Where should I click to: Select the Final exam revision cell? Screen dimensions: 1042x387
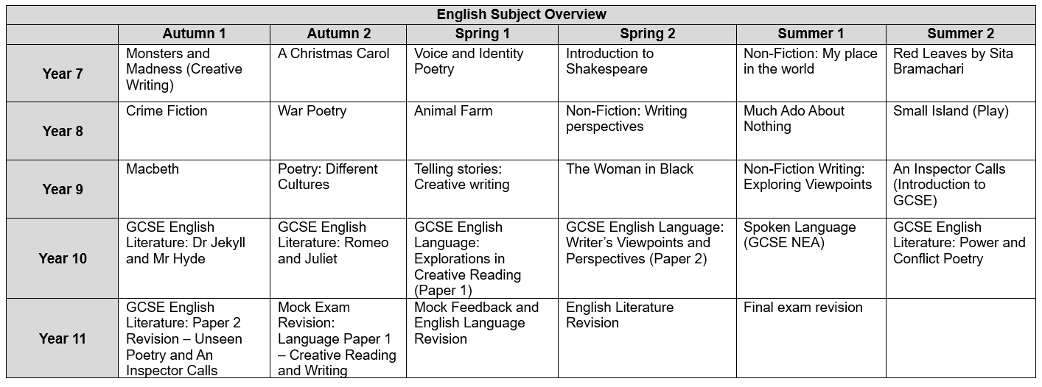click(x=811, y=338)
